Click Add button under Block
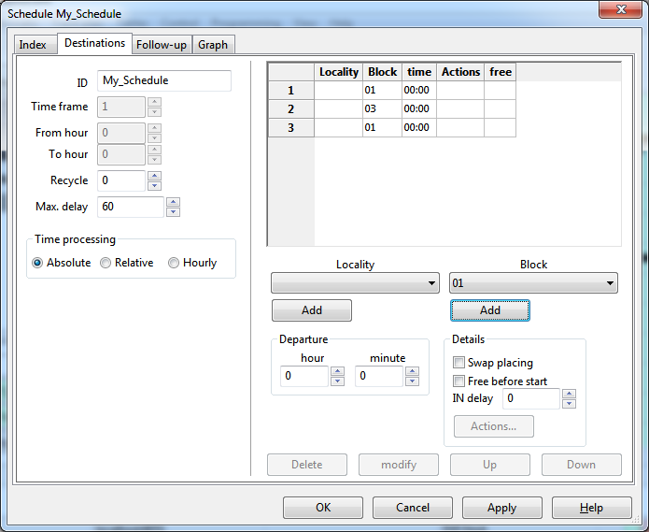The image size is (649, 532). [489, 310]
